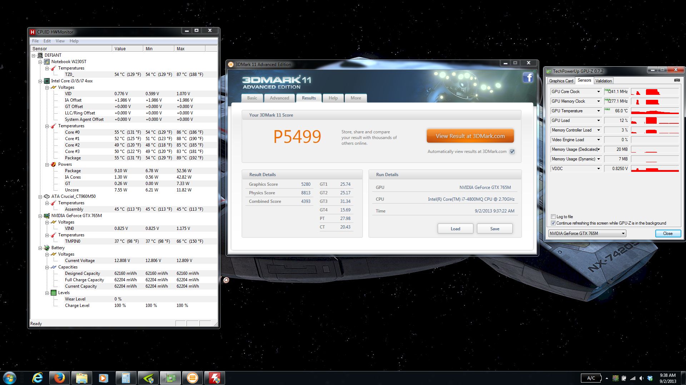The image size is (686, 385).
Task: Click the Load button in Run Details
Action: pos(456,229)
